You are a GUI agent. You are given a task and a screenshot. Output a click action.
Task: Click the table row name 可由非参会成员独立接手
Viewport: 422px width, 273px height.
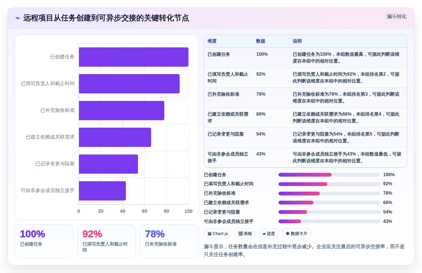pos(228,157)
